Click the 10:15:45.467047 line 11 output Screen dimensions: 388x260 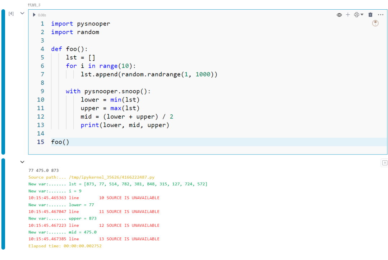coord(94,212)
